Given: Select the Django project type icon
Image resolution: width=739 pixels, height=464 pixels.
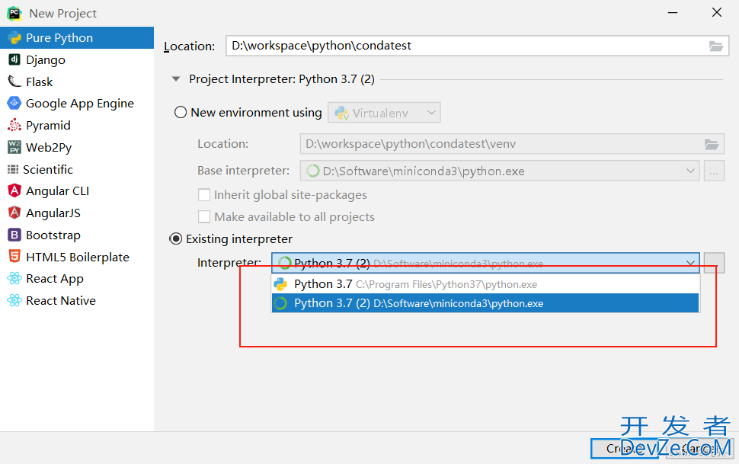Looking at the screenshot, I should tap(14, 59).
